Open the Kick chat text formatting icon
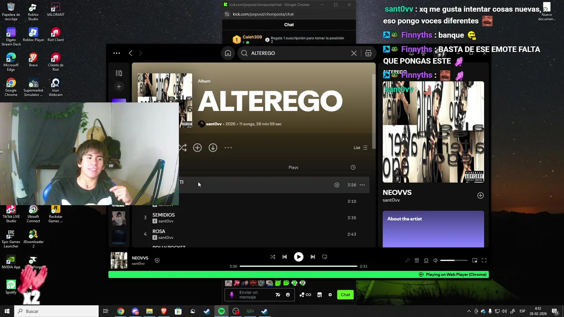 (278, 295)
